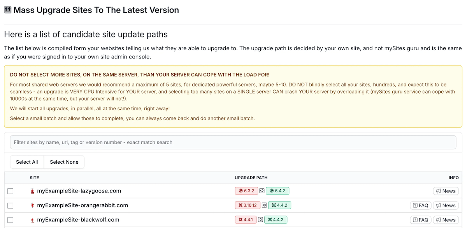
Task: Click the arrow icon between 4.4.1 and 4.4.2
Action: (260, 220)
